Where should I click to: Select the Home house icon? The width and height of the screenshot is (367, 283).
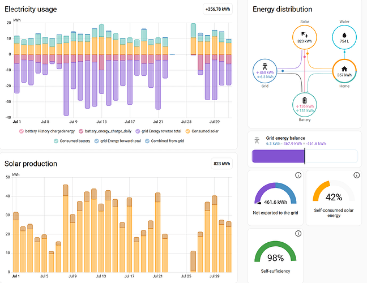344,68
